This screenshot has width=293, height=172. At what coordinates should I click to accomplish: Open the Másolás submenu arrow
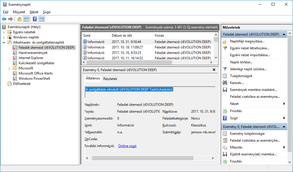pos(284,147)
